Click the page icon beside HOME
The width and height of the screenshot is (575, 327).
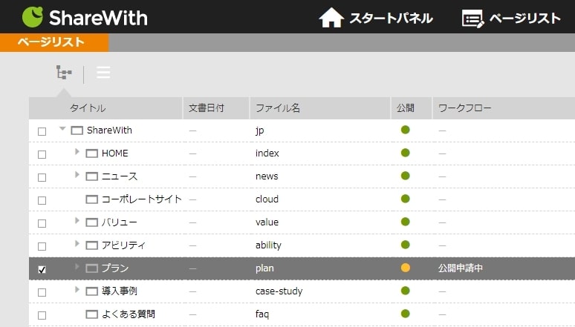92,153
